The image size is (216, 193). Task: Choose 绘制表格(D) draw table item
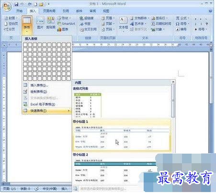(46, 92)
